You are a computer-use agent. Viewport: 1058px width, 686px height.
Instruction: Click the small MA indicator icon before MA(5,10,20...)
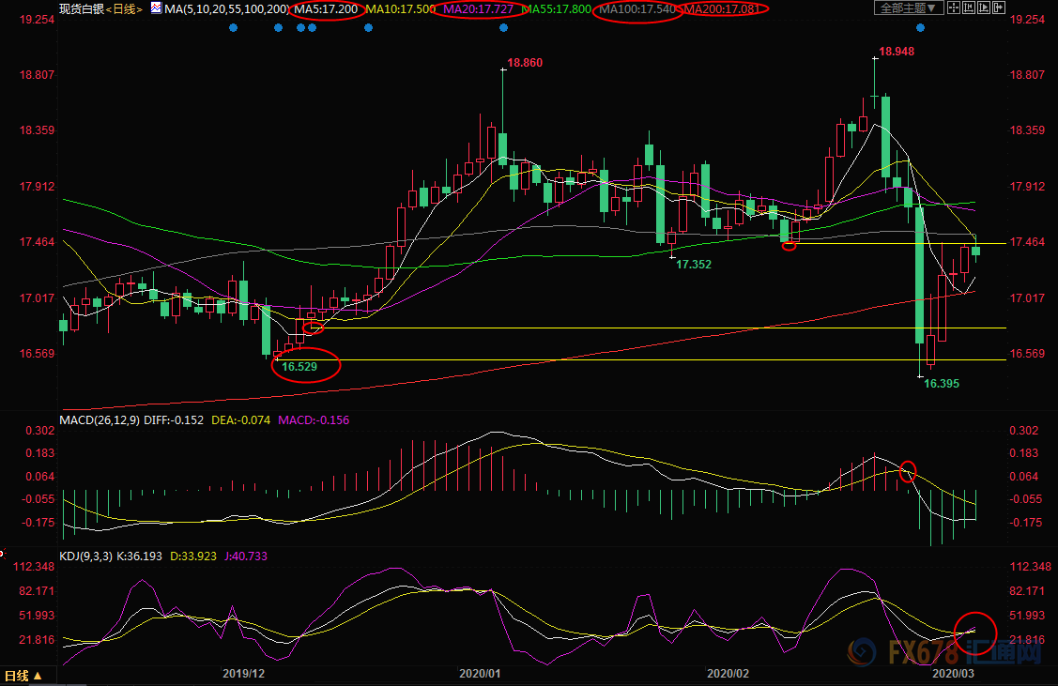pyautogui.click(x=155, y=8)
